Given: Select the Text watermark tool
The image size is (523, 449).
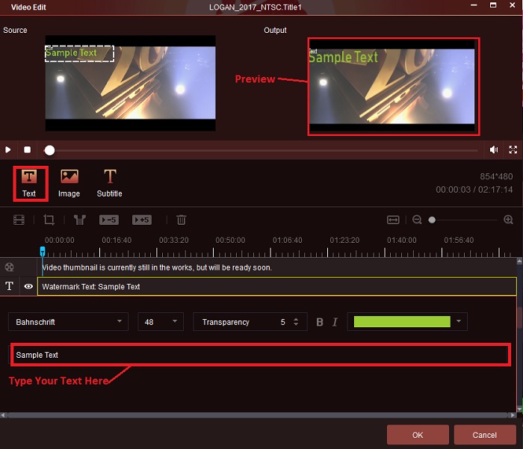Looking at the screenshot, I should point(29,184).
